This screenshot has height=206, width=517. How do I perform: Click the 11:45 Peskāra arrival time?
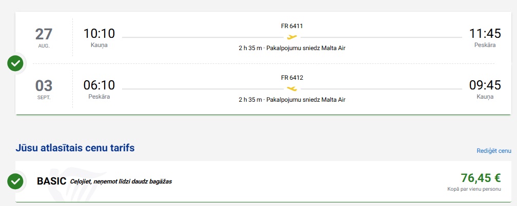click(x=485, y=34)
